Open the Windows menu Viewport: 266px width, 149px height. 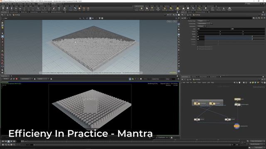20,4
